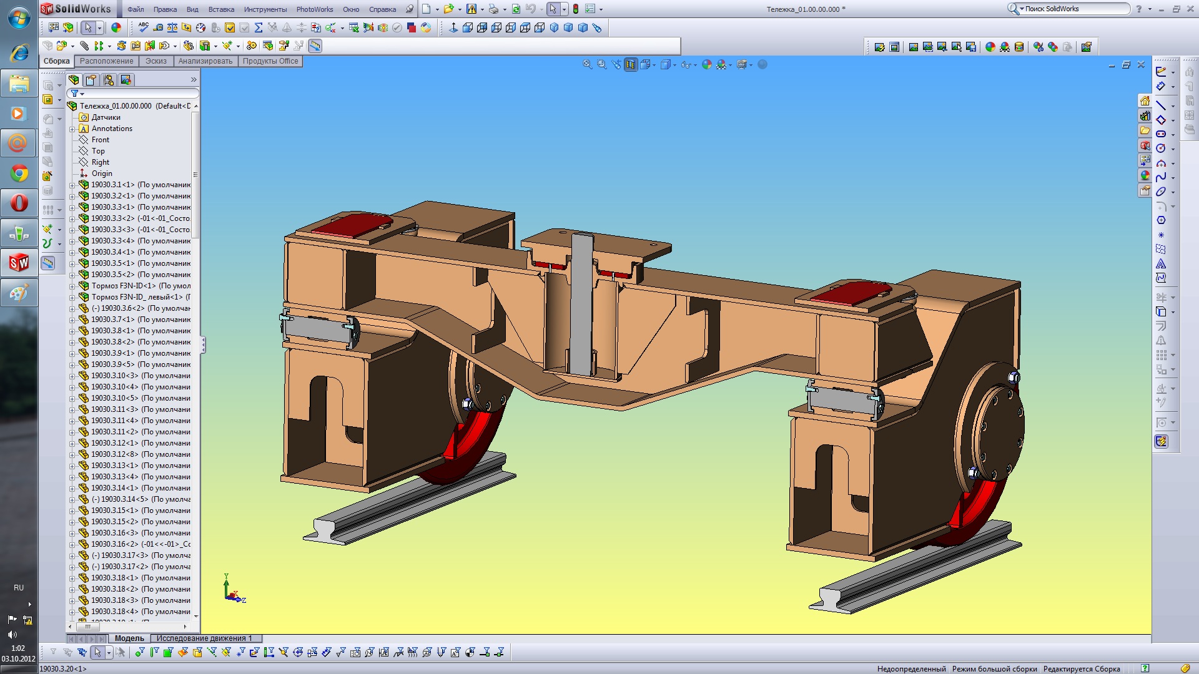Choose the Spline sketch tool
1199x674 pixels.
pyautogui.click(x=1161, y=177)
